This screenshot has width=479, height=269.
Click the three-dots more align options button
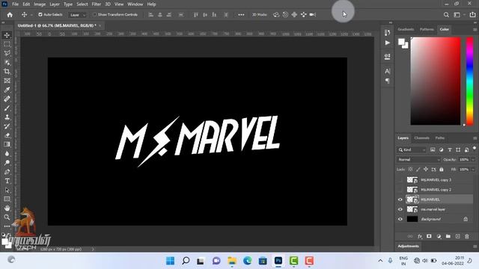pos(241,15)
